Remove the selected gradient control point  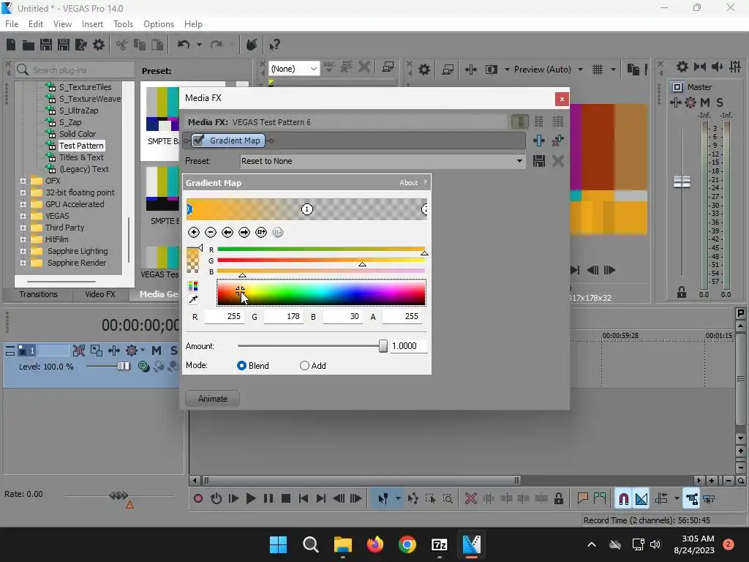210,232
